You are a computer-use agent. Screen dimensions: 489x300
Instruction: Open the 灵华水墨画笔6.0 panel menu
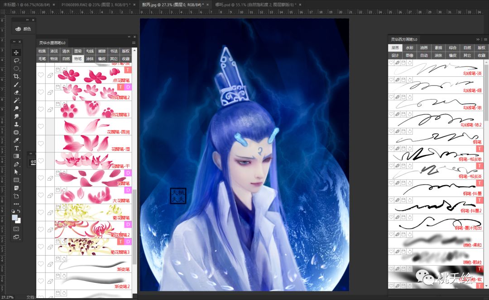(134, 42)
